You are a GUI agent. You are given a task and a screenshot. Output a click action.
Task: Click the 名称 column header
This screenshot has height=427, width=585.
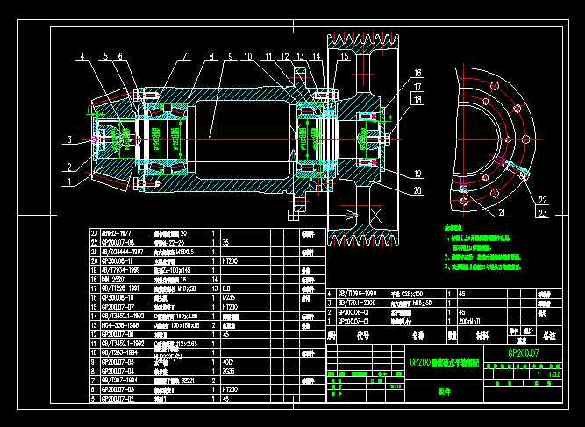(417, 336)
